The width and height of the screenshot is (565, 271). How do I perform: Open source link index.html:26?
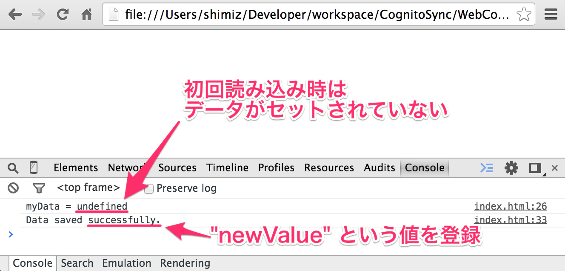coord(511,207)
